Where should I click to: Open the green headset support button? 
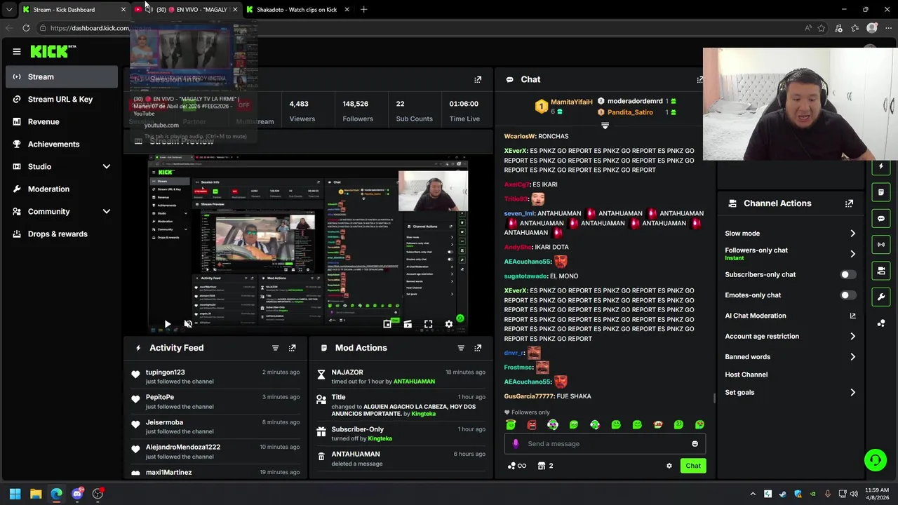875,460
